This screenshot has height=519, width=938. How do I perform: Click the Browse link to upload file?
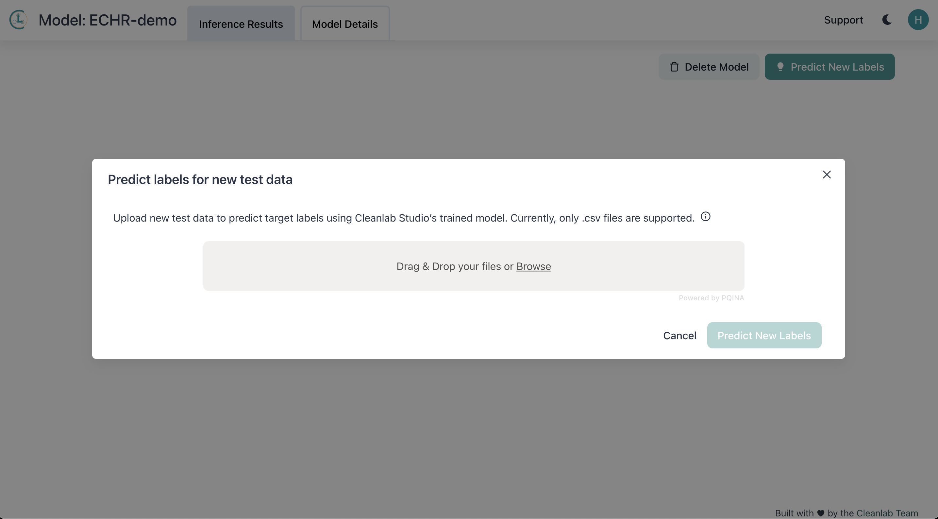pyautogui.click(x=533, y=266)
